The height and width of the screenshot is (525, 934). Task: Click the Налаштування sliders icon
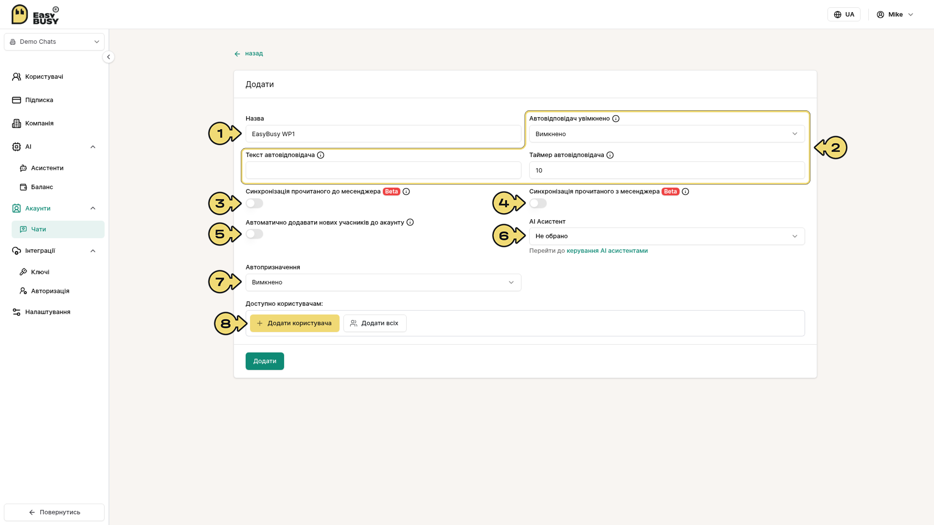click(x=17, y=312)
